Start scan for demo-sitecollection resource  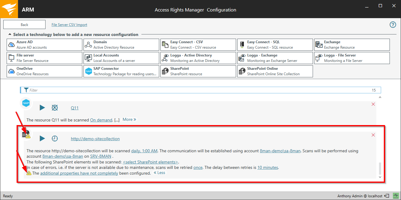click(x=42, y=138)
